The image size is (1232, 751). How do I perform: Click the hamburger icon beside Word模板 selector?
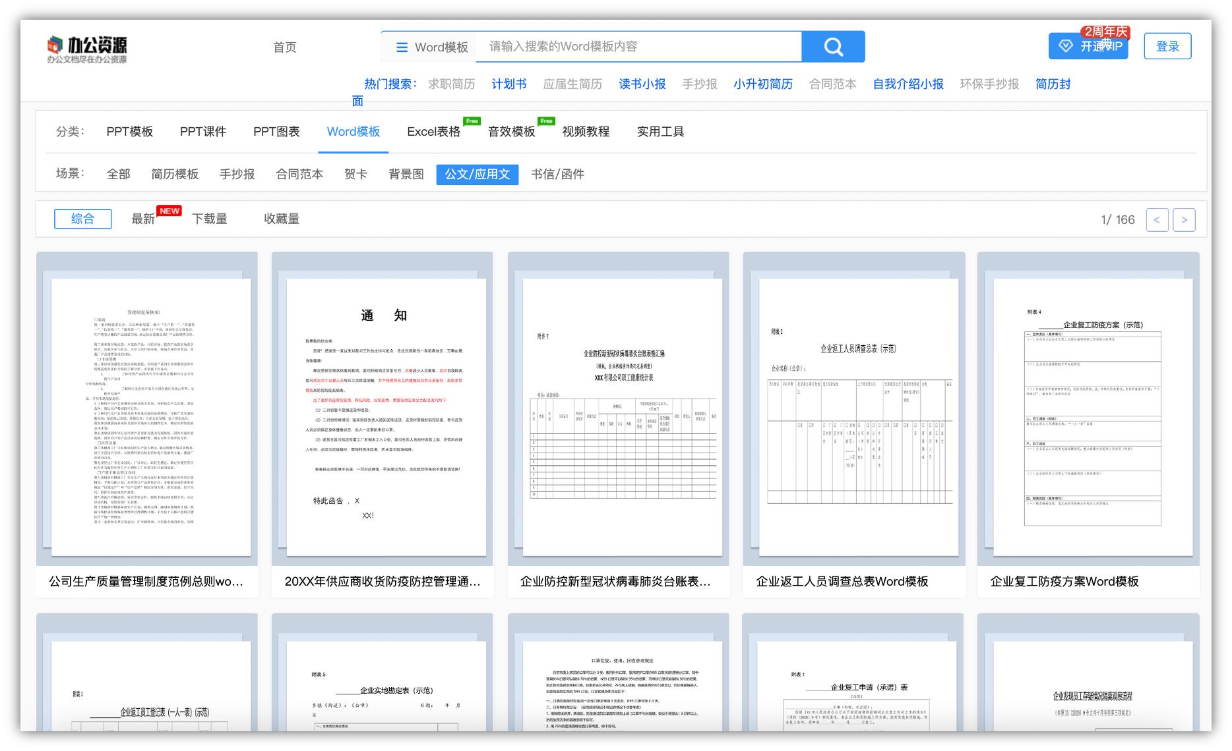point(401,47)
